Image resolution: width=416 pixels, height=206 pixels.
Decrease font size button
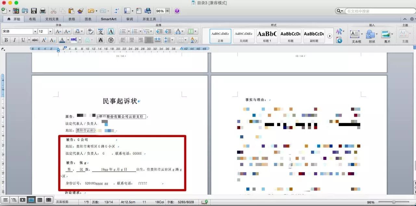coord(67,32)
